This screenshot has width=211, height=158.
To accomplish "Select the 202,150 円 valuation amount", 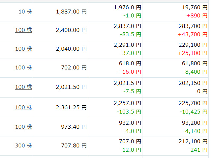I will [193, 83].
